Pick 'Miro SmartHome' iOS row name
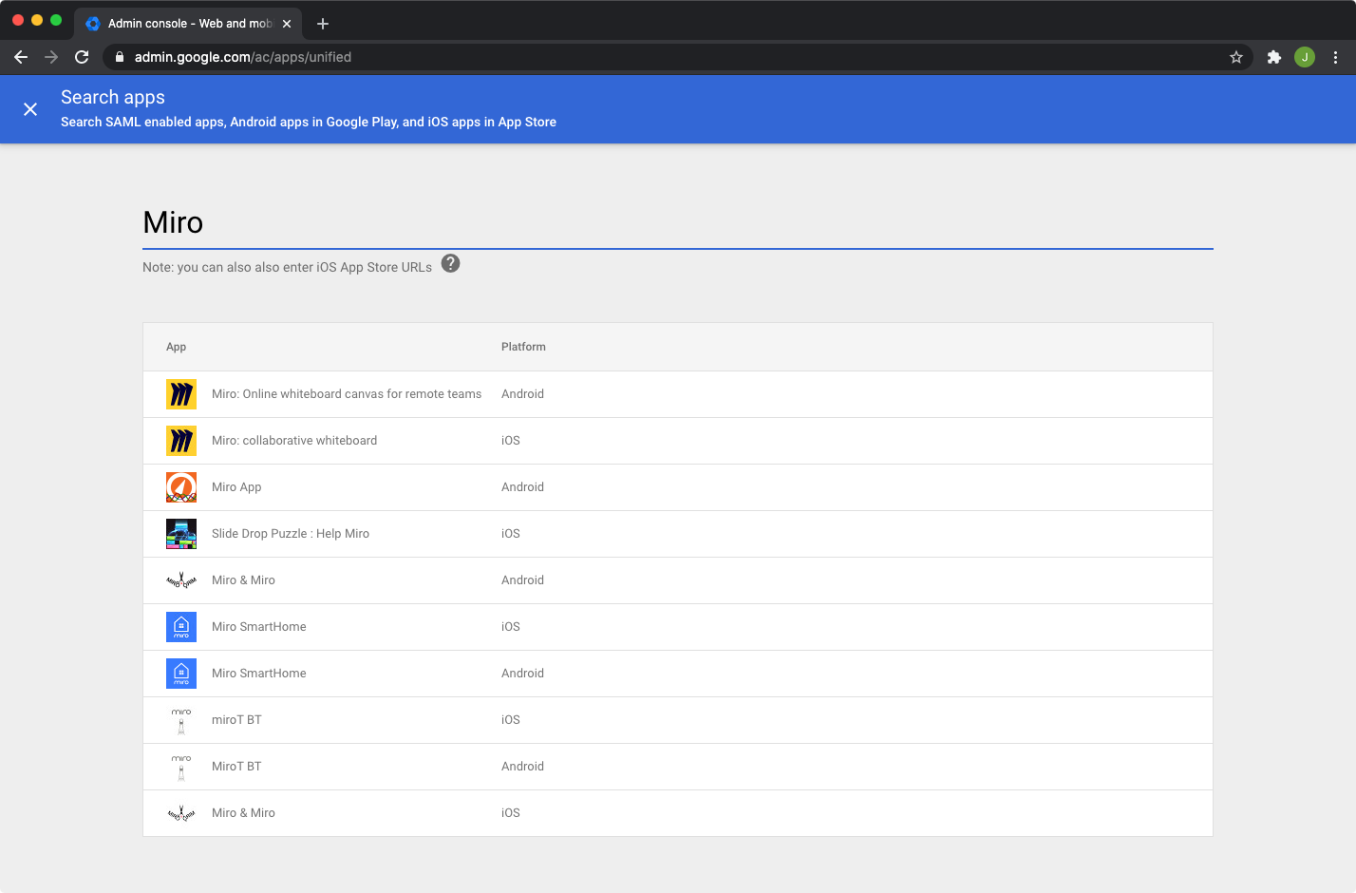 point(259,627)
